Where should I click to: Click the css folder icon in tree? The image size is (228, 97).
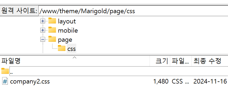(61, 48)
